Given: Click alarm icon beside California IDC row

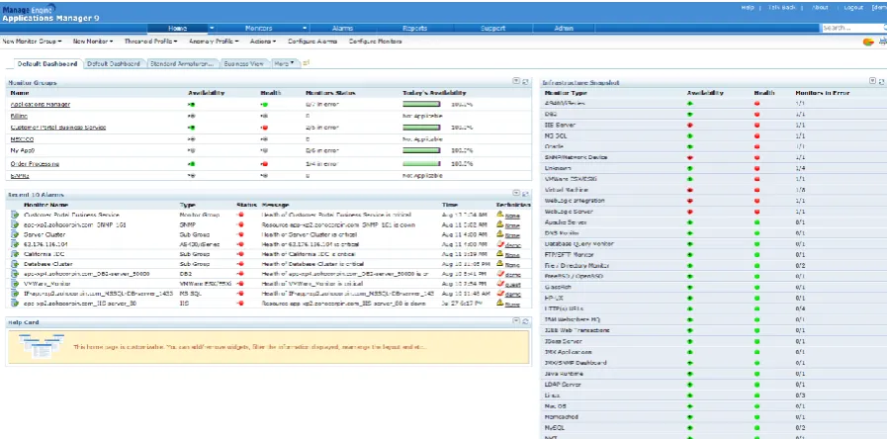Looking at the screenshot, I should coord(15,254).
